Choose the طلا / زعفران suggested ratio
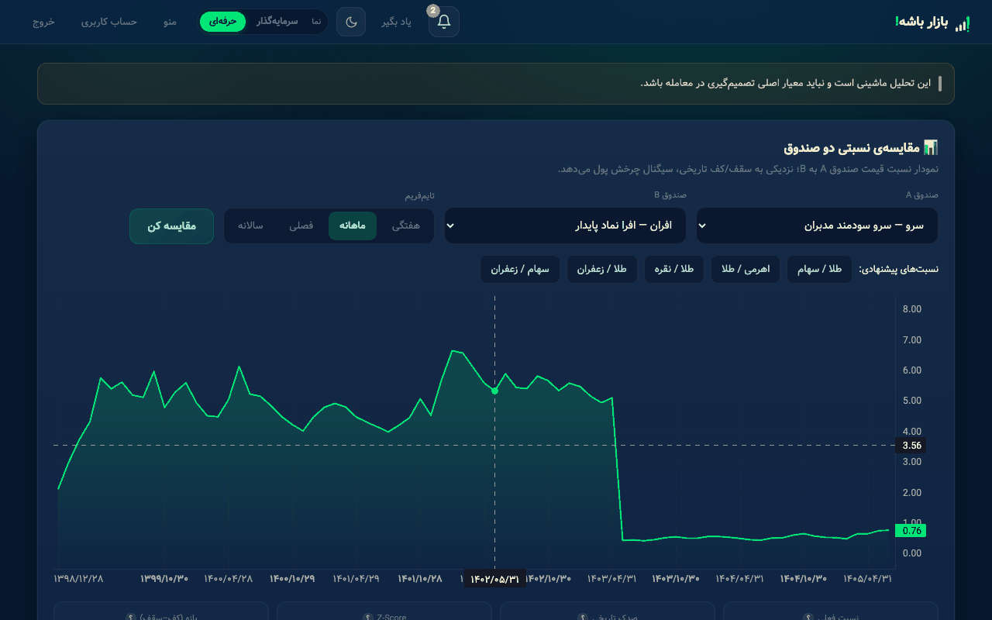The image size is (992, 620). (602, 269)
